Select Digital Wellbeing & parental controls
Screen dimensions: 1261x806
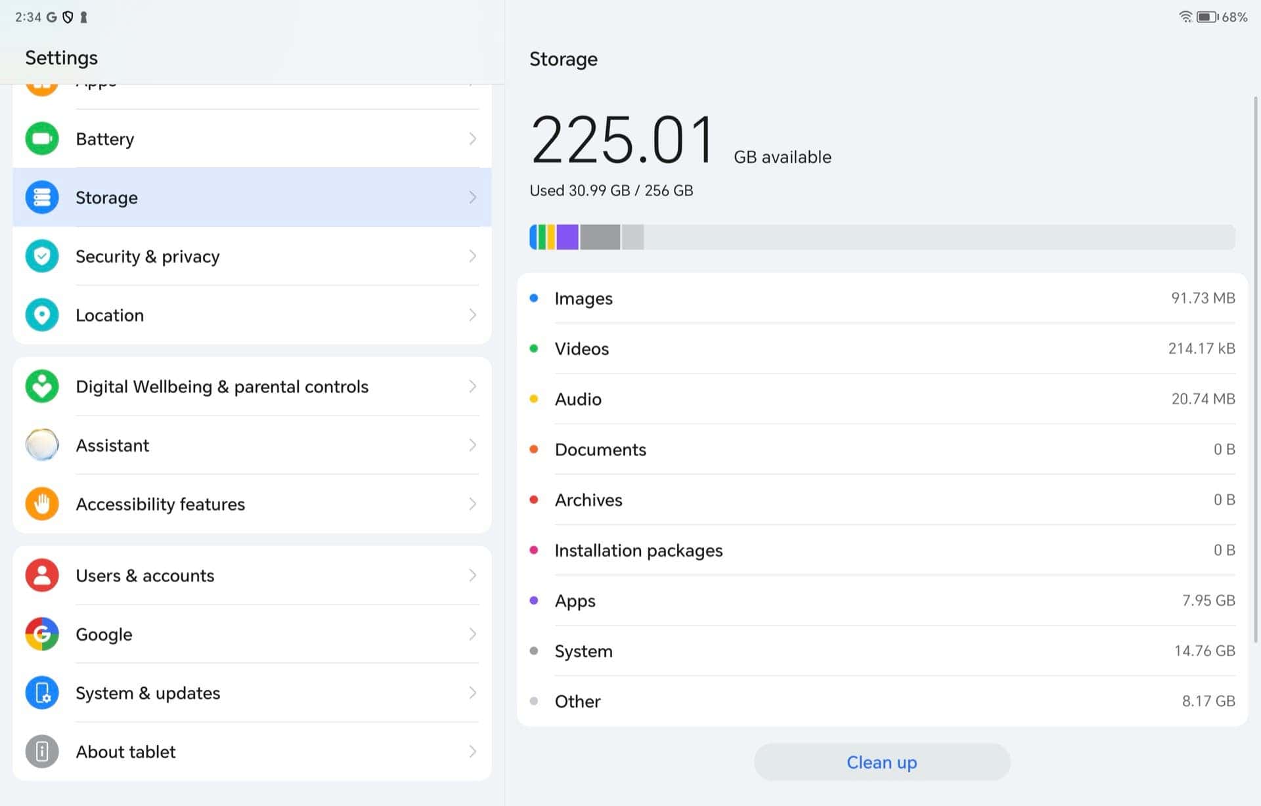(252, 387)
